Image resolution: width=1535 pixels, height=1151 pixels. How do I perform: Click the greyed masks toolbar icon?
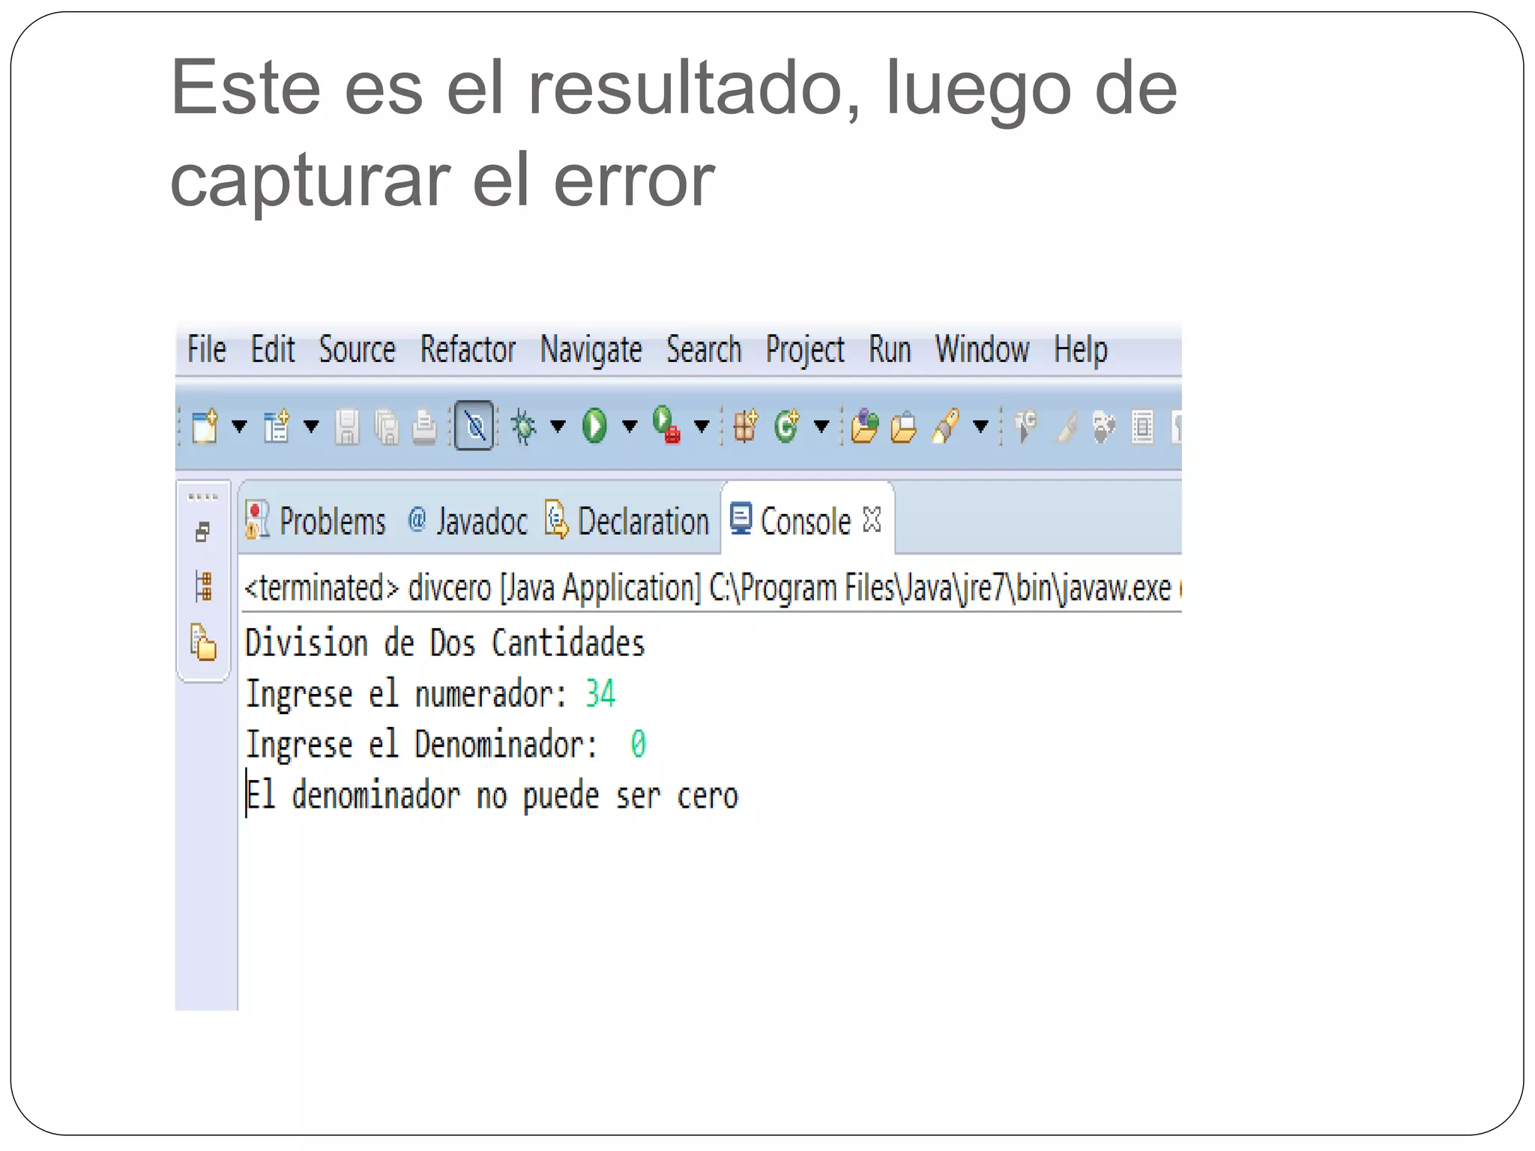pos(1103,427)
